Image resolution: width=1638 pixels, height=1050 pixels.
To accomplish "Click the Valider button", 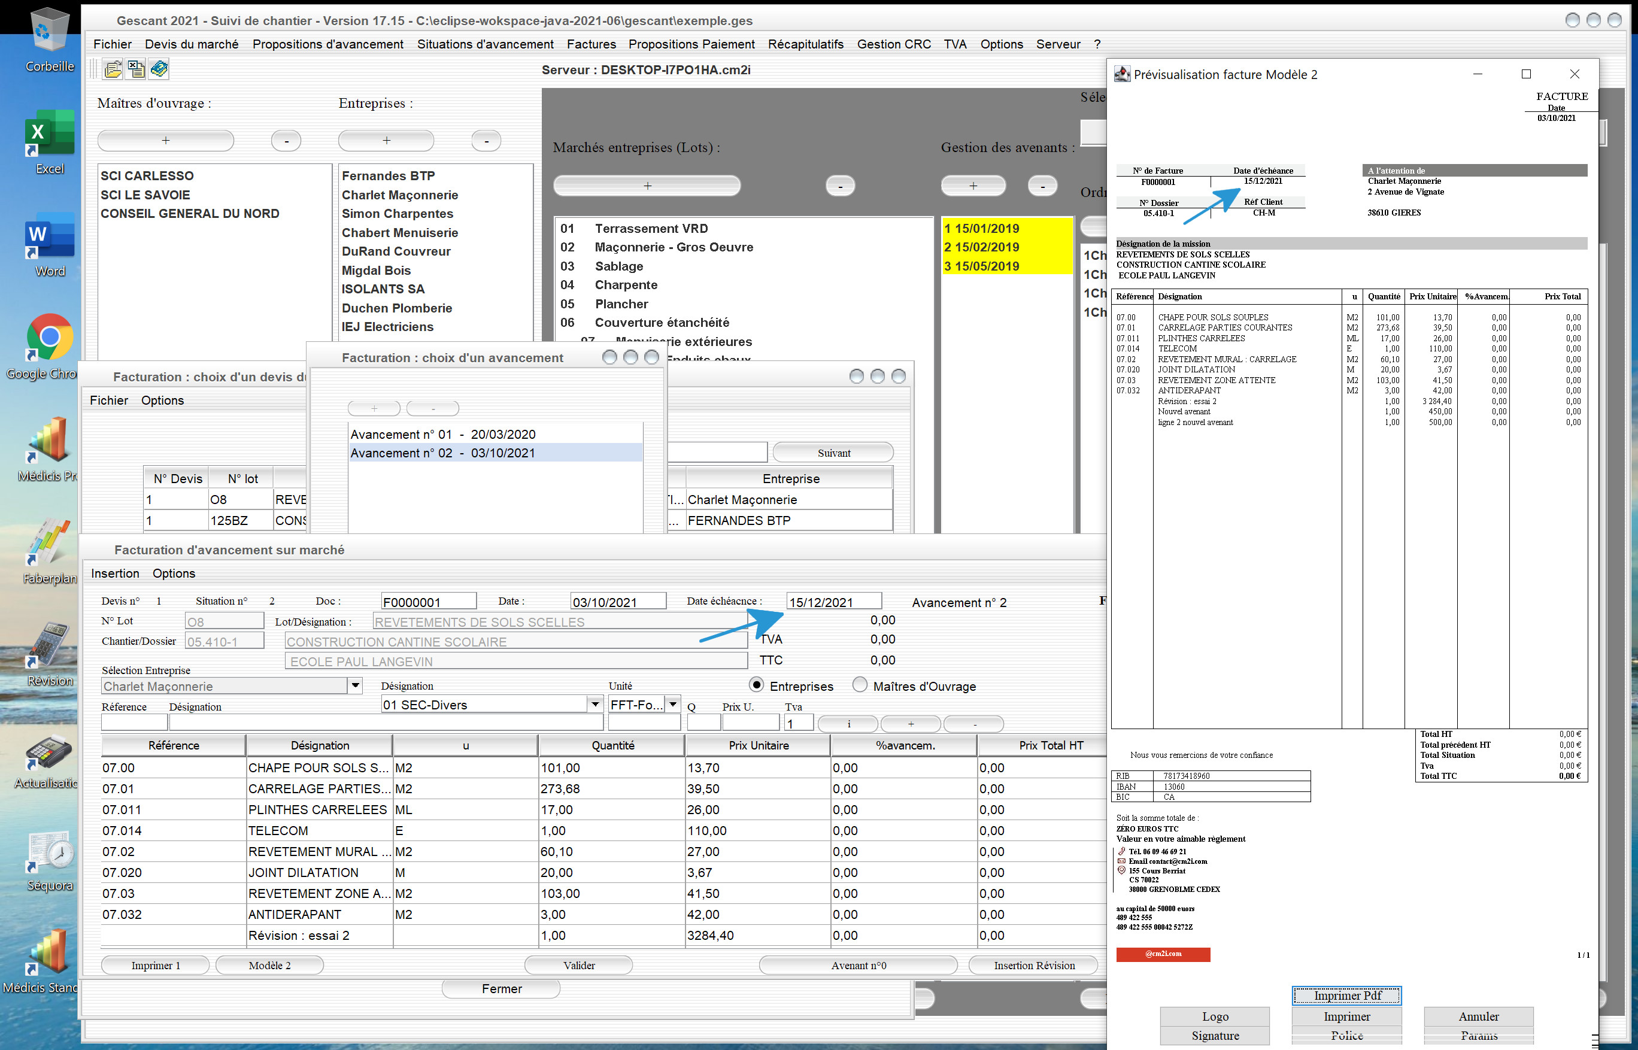I will pos(578,966).
